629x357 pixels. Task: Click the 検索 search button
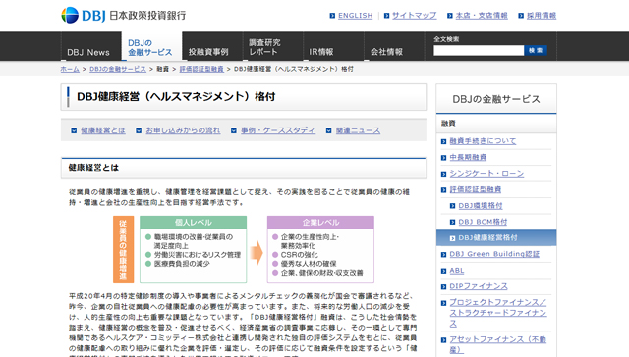(536, 50)
